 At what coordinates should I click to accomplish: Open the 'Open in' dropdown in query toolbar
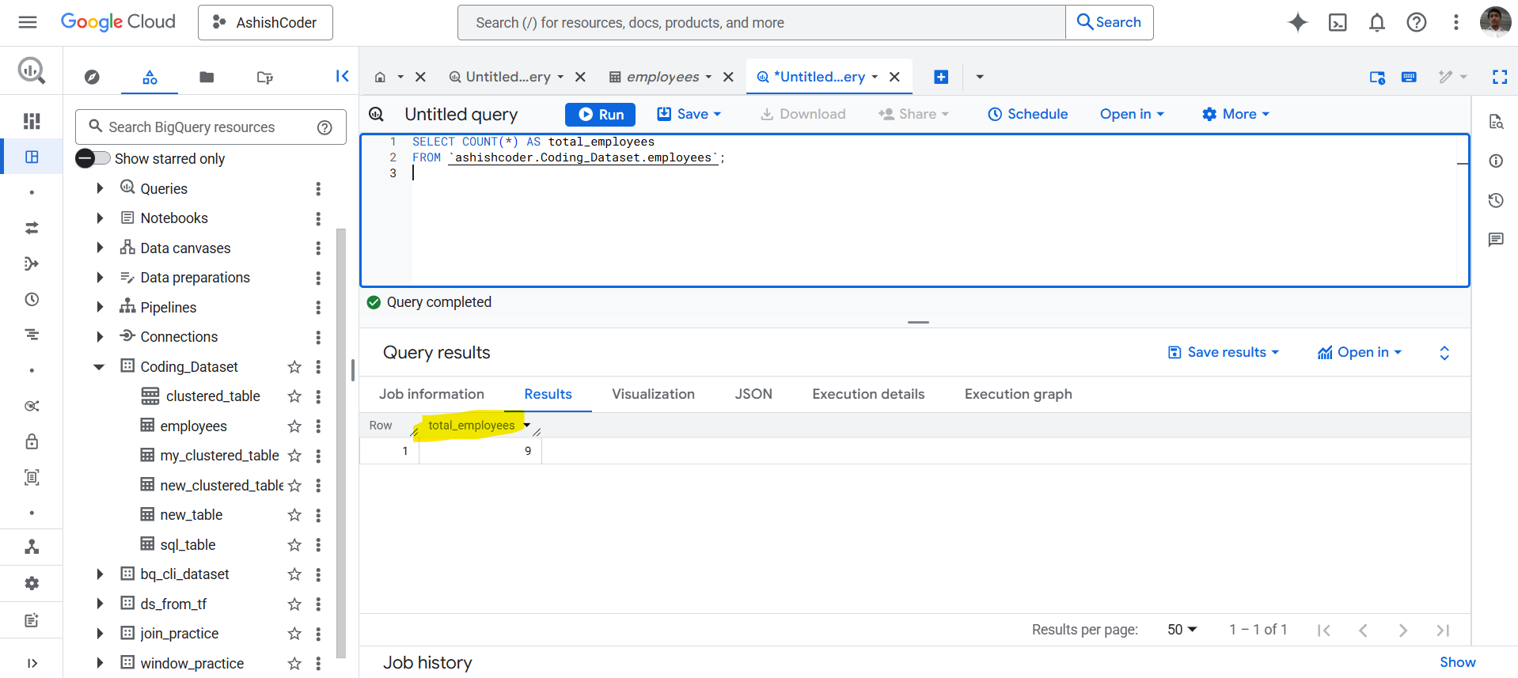[x=1132, y=114]
